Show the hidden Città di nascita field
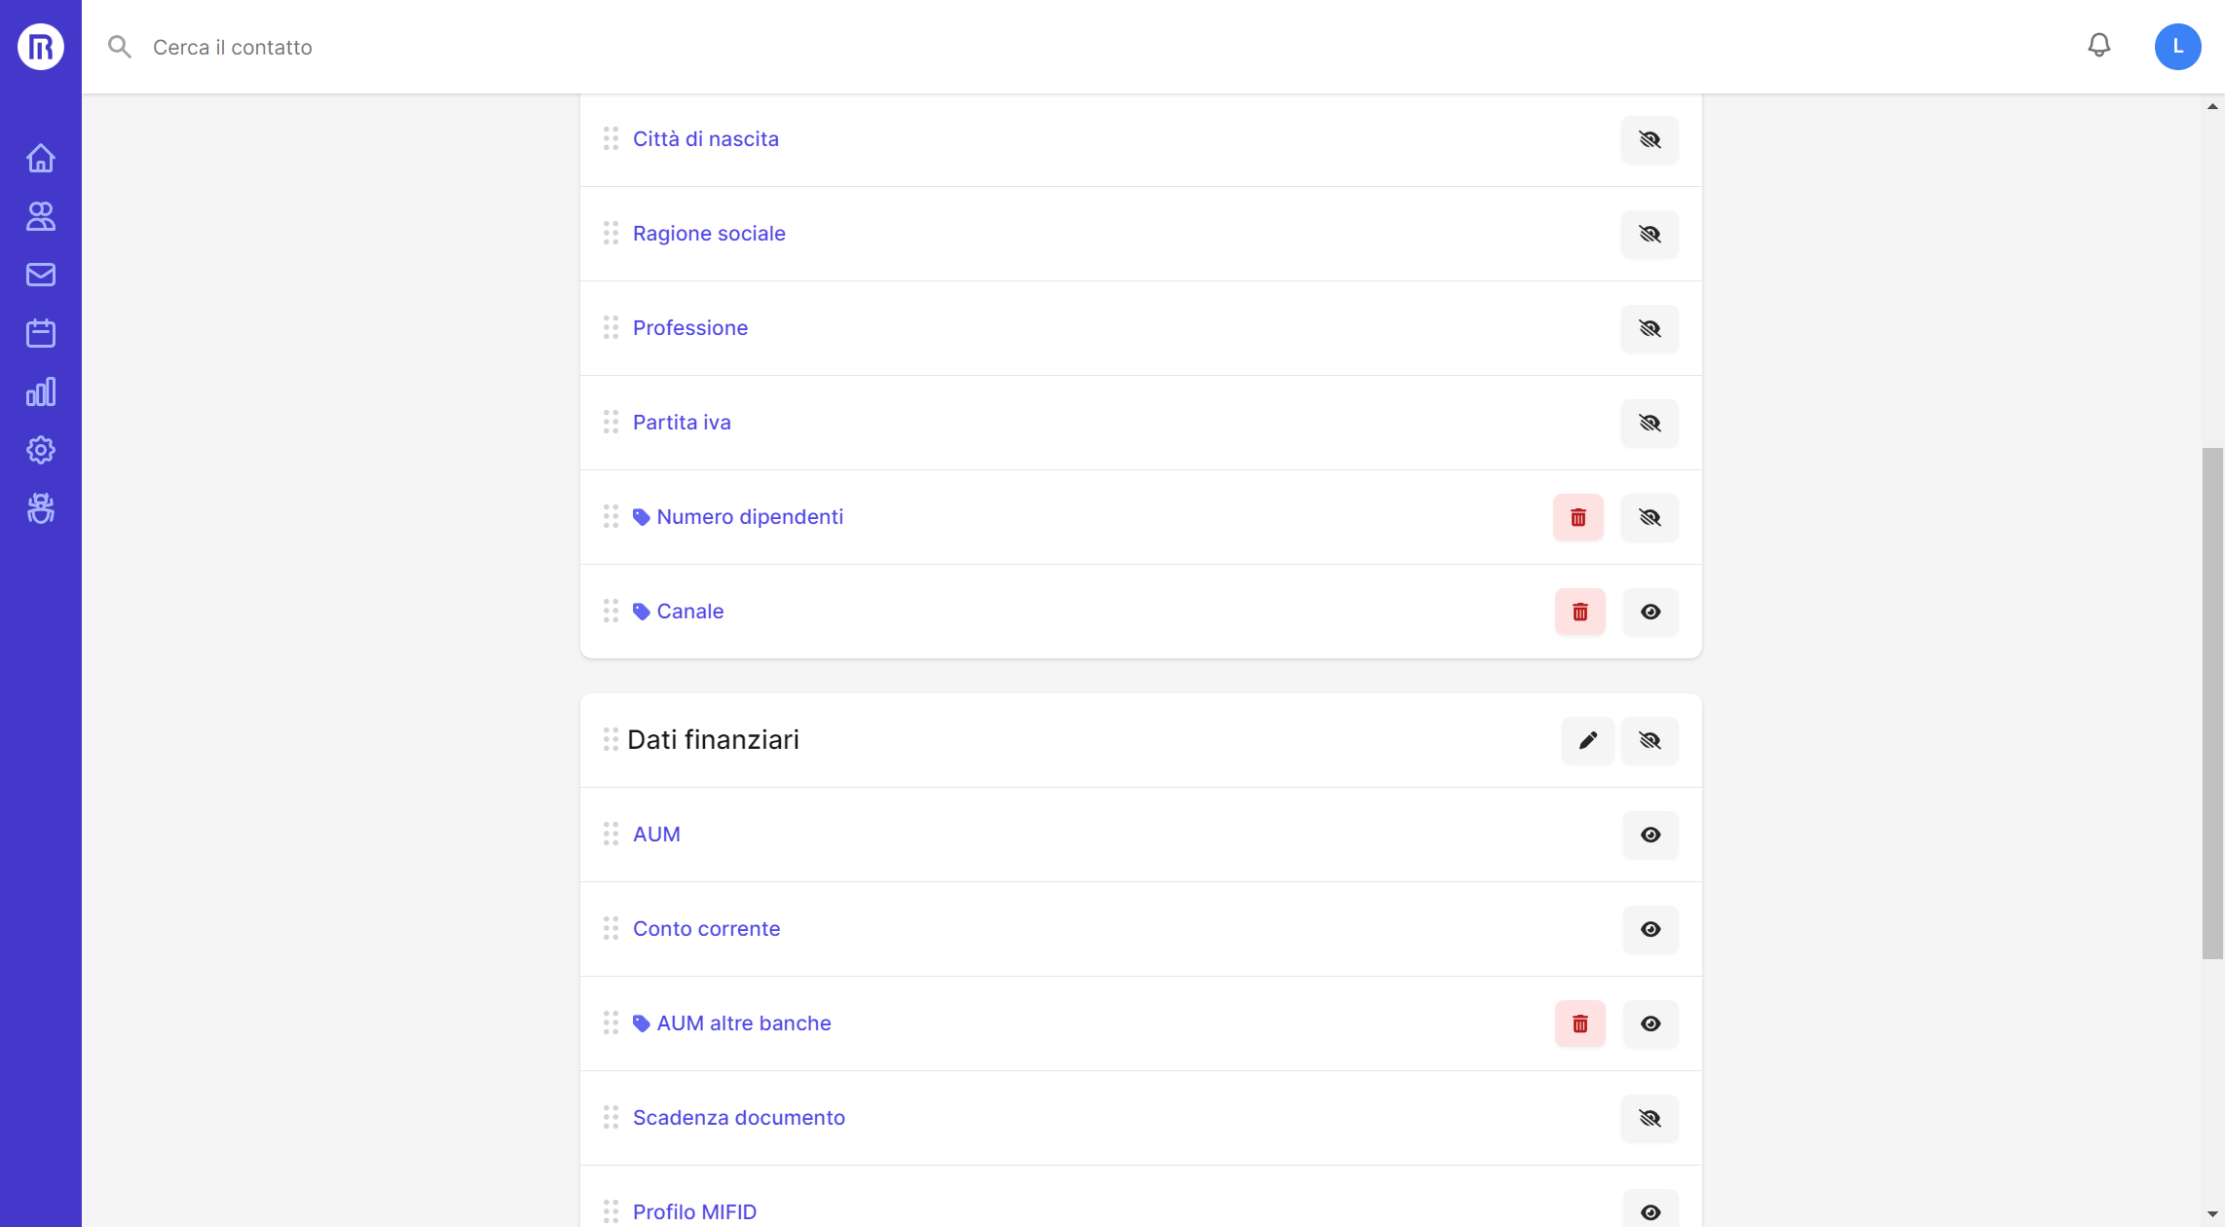The image size is (2225, 1227). point(1650,139)
